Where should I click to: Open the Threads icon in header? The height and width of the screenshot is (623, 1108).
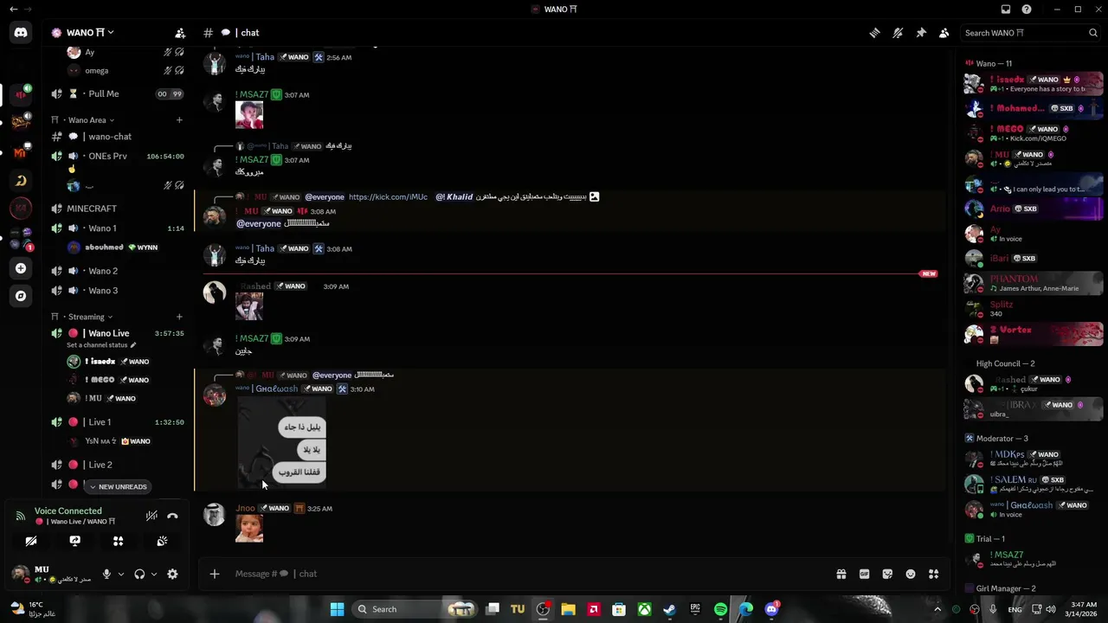point(875,33)
